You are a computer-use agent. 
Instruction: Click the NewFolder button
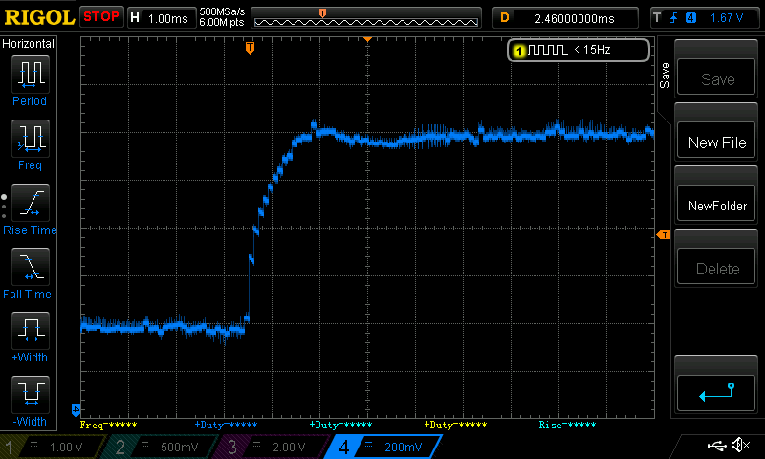tap(716, 206)
